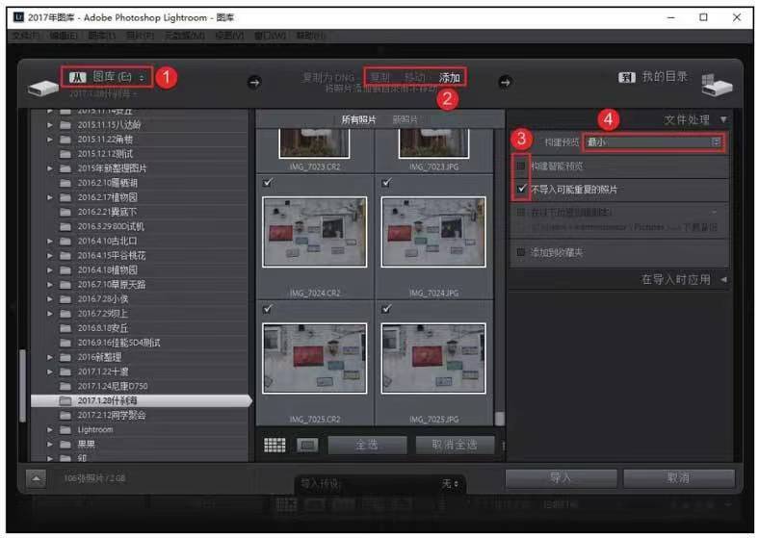Expand the 2015.11.22角楼 folder triangle

click(x=50, y=140)
